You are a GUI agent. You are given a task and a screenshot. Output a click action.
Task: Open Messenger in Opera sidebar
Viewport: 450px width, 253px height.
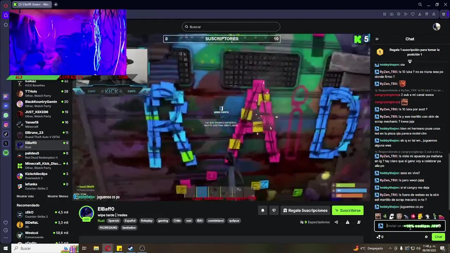[6, 106]
